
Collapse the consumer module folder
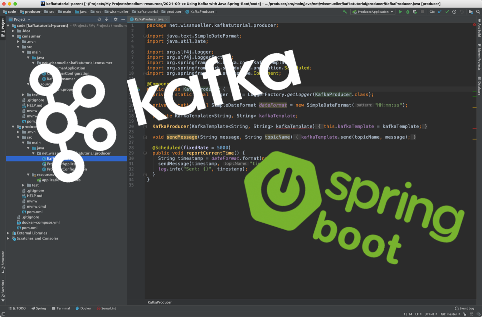coord(13,36)
